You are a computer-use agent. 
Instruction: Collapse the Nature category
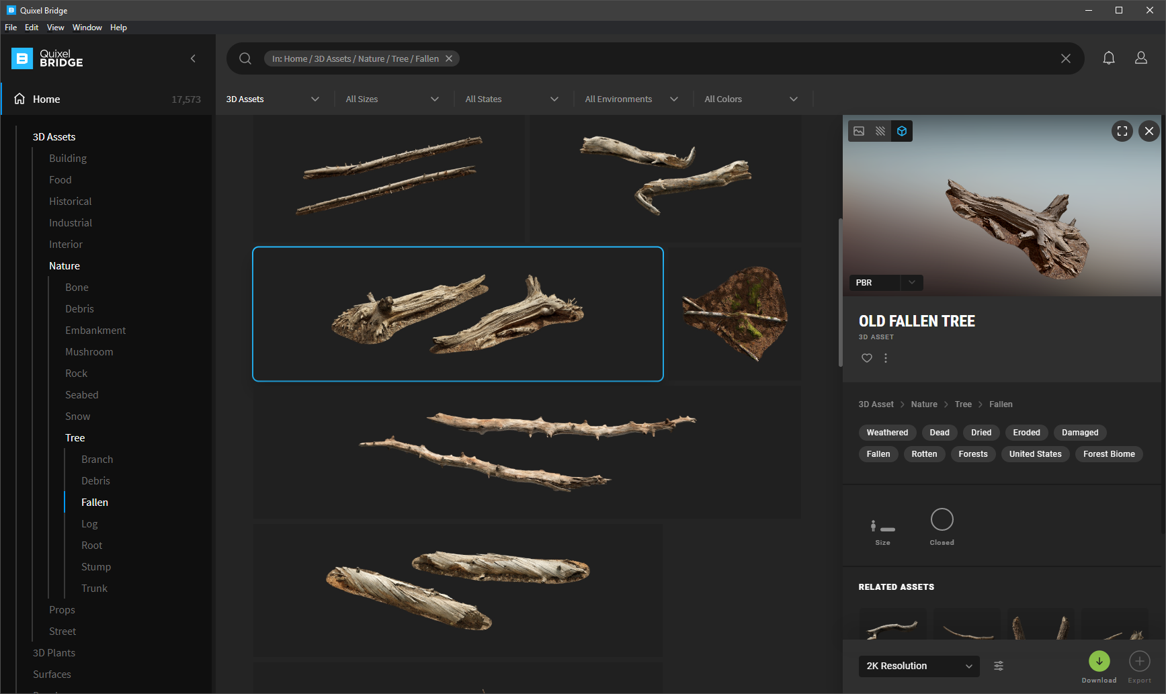65,266
